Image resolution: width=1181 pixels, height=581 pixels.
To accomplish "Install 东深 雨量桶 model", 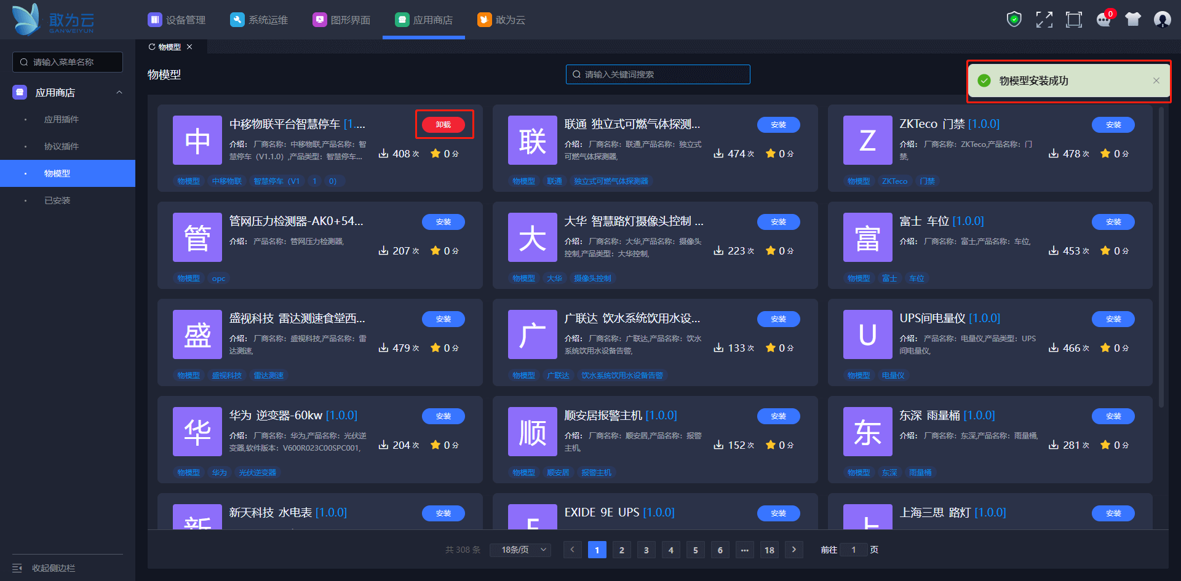I will (1113, 416).
